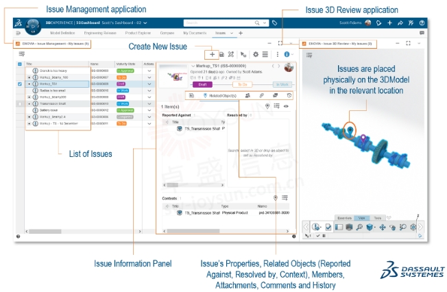Click the Create New Issue plus icon

tap(212, 54)
